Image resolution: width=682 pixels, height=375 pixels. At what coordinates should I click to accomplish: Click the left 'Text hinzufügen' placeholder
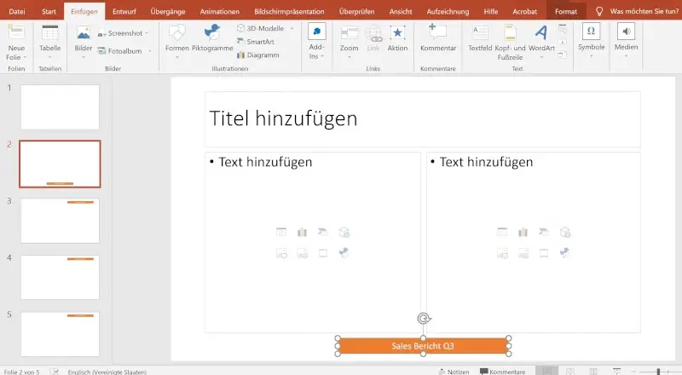[x=313, y=242]
